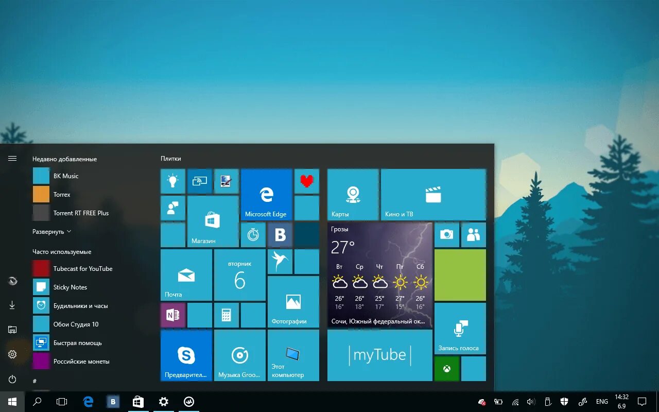Open Downloads folder from Start rail
This screenshot has width=659, height=412.
(x=12, y=305)
